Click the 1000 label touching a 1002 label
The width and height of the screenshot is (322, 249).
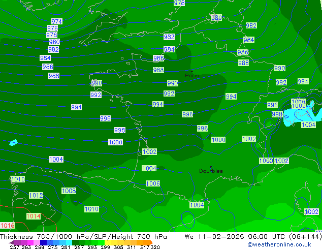pyautogui.click(x=266, y=161)
